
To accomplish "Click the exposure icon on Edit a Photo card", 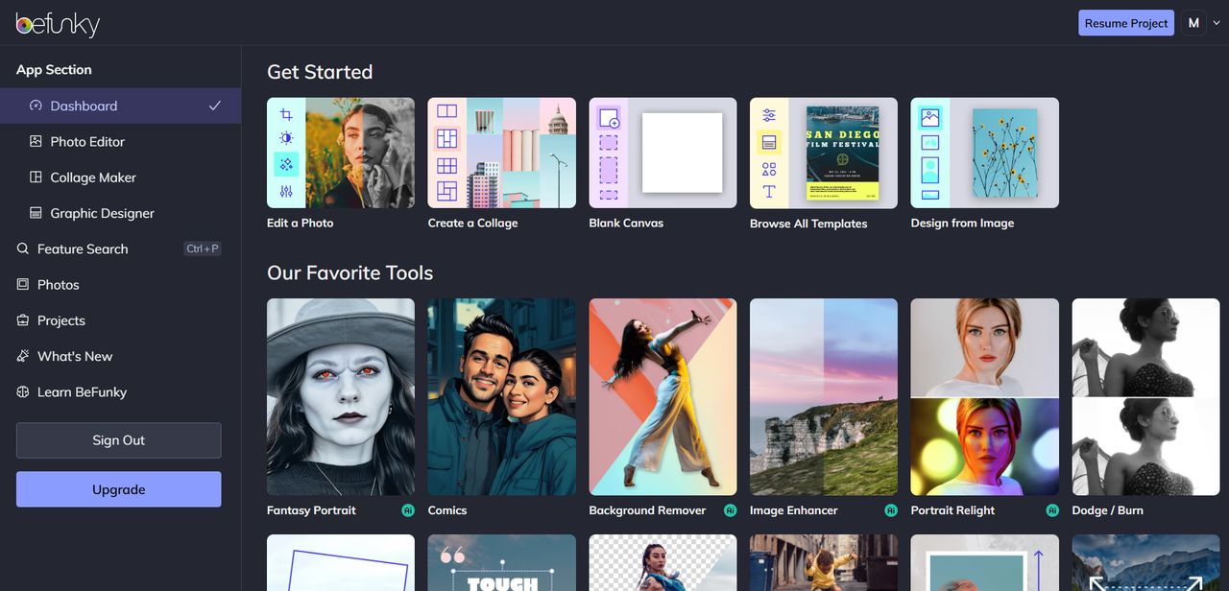I will 286,138.
